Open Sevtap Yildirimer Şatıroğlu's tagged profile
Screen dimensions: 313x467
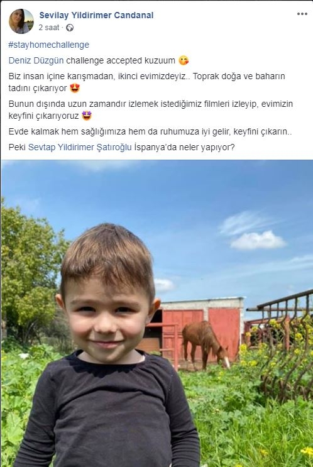click(x=80, y=147)
